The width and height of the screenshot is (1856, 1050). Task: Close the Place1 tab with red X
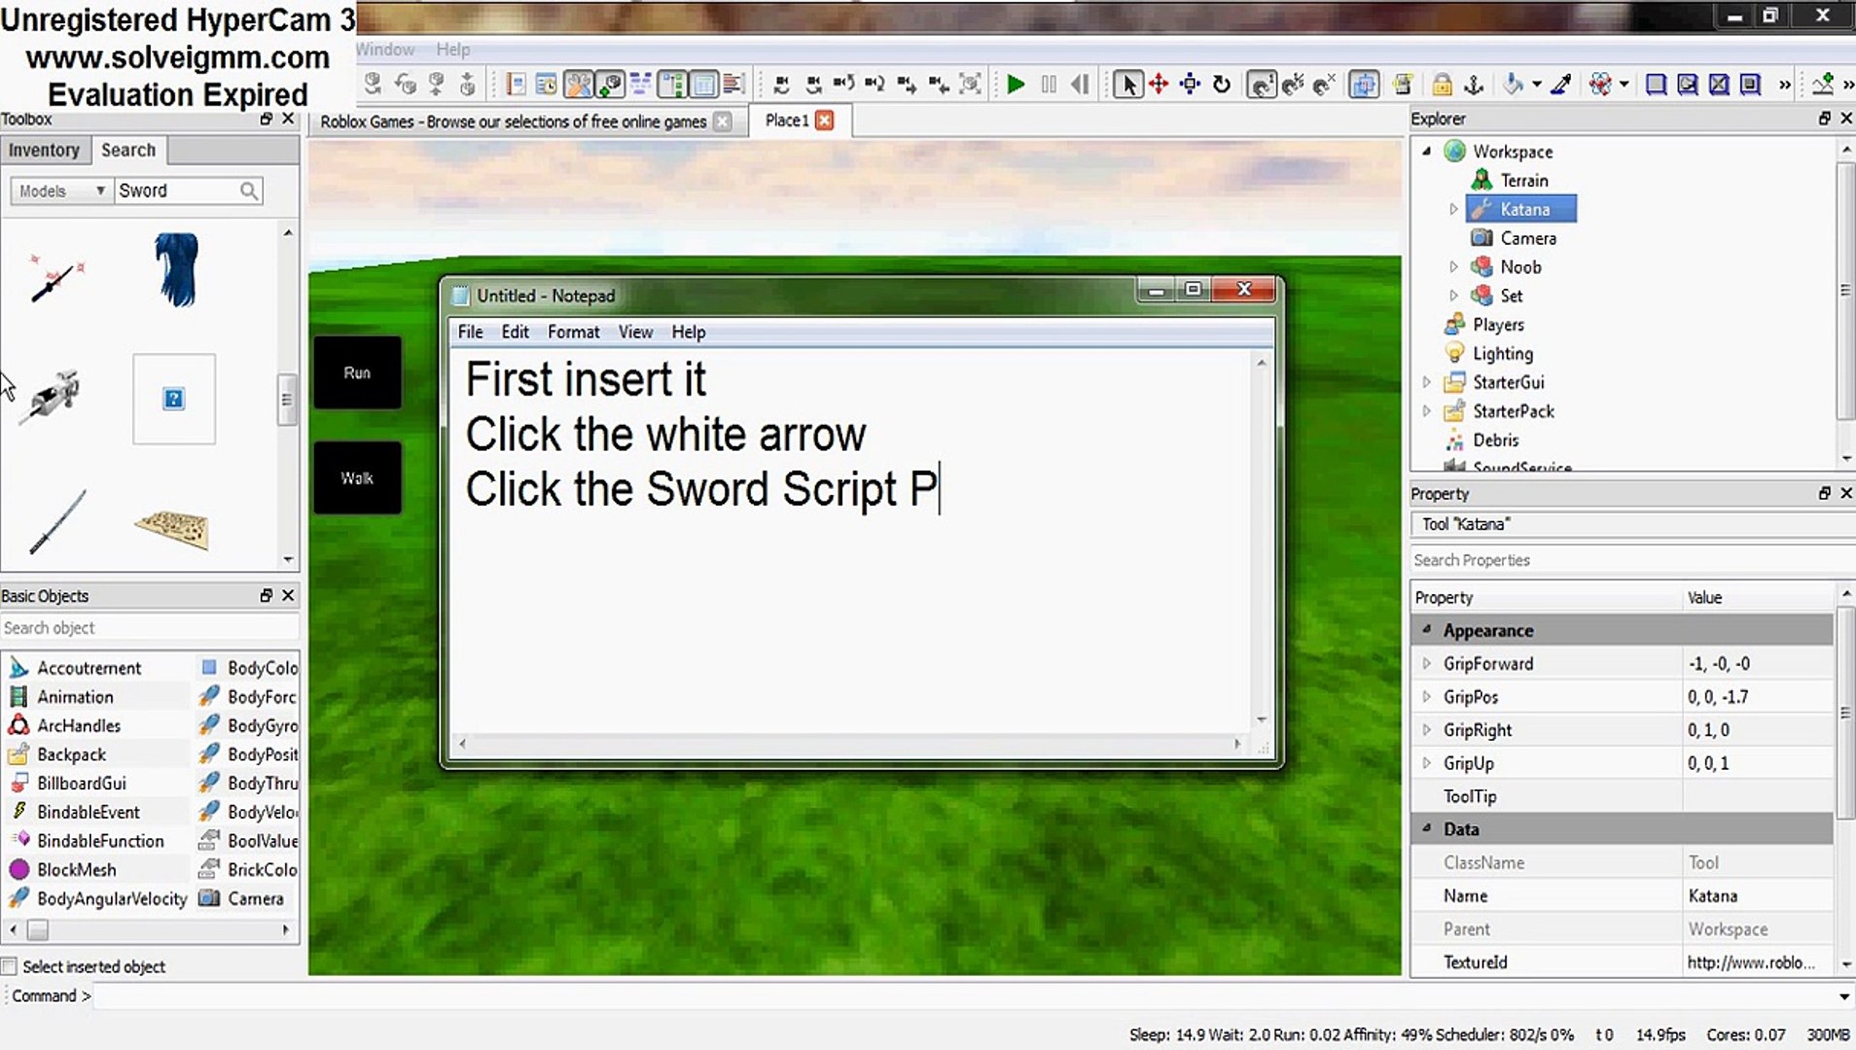pos(825,120)
